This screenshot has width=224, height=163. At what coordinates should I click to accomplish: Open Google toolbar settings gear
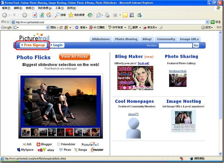coord(207,27)
